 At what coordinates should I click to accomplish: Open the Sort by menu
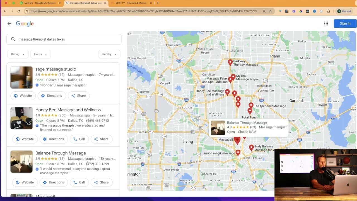[x=109, y=54]
